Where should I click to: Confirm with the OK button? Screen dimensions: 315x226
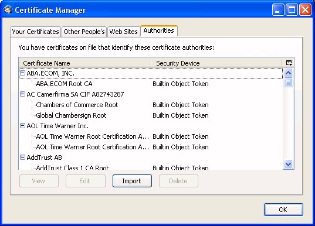click(x=283, y=210)
